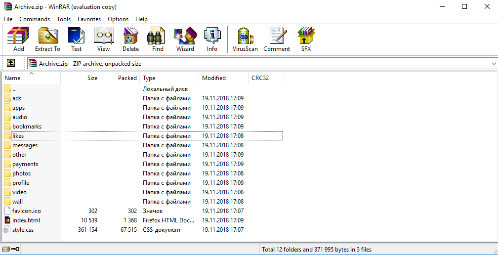Open the View file tool
This screenshot has width=498, height=255.
103,39
